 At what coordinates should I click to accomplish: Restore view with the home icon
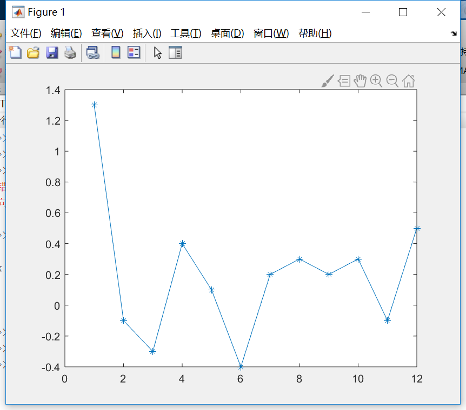(409, 81)
